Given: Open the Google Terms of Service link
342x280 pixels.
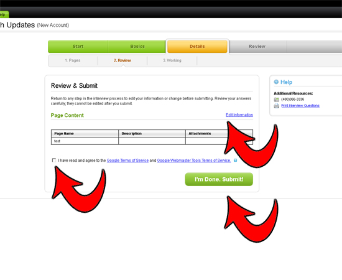Looking at the screenshot, I should [127, 161].
